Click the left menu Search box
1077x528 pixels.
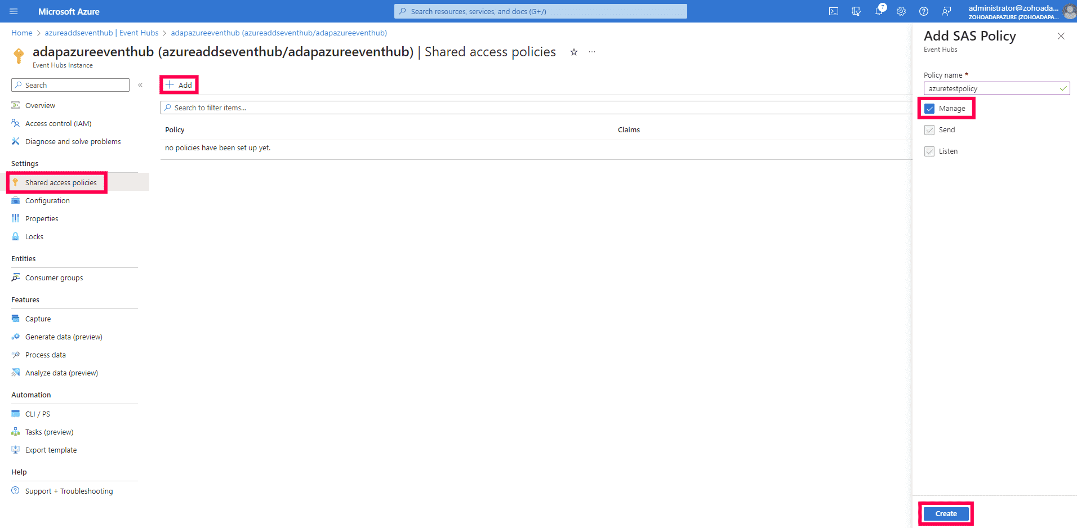(70, 85)
